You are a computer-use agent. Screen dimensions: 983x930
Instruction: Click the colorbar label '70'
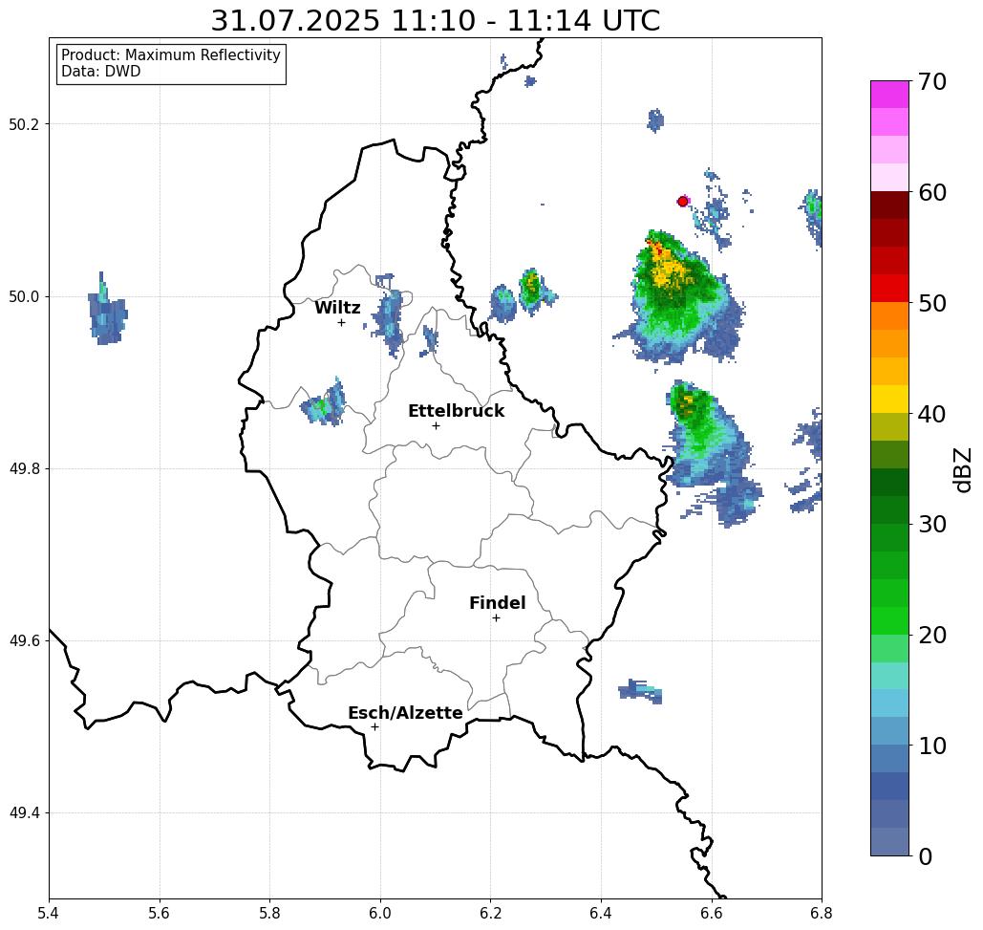pyautogui.click(x=931, y=81)
